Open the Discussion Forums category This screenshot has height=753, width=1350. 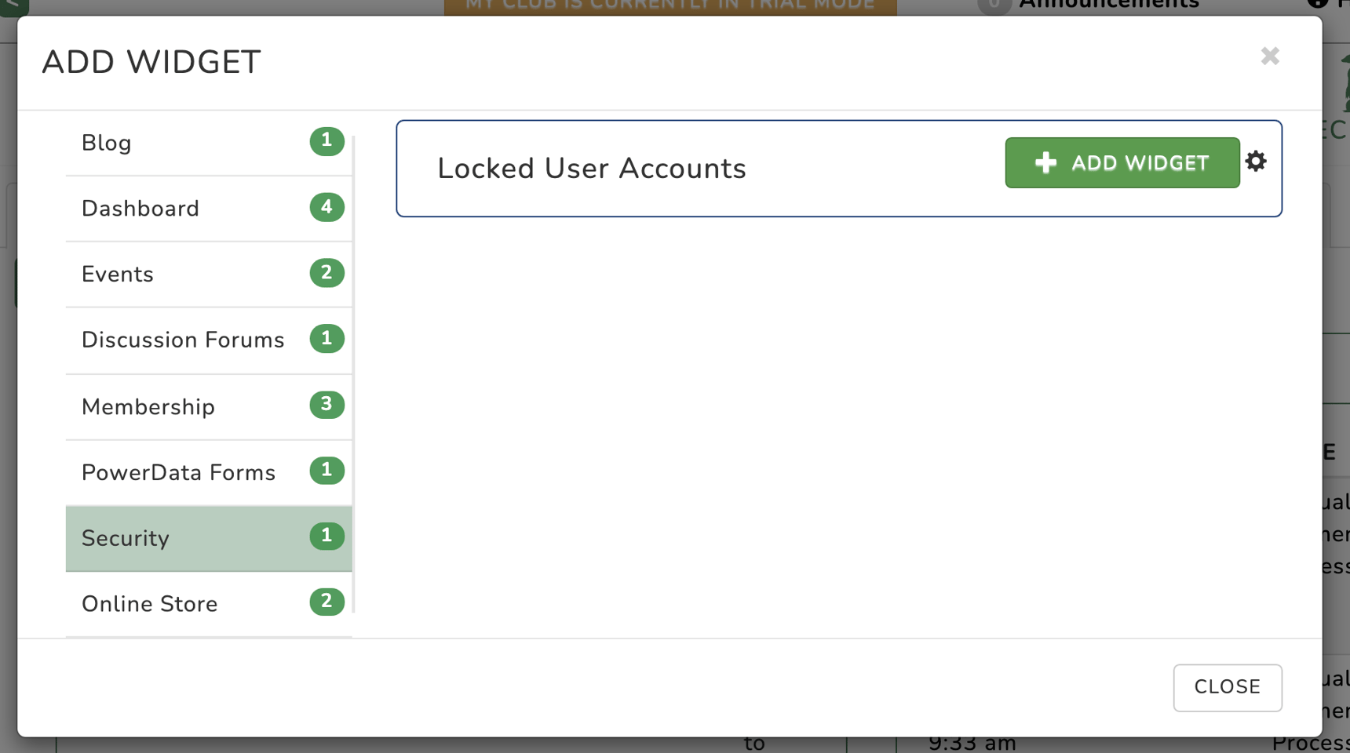coord(181,340)
